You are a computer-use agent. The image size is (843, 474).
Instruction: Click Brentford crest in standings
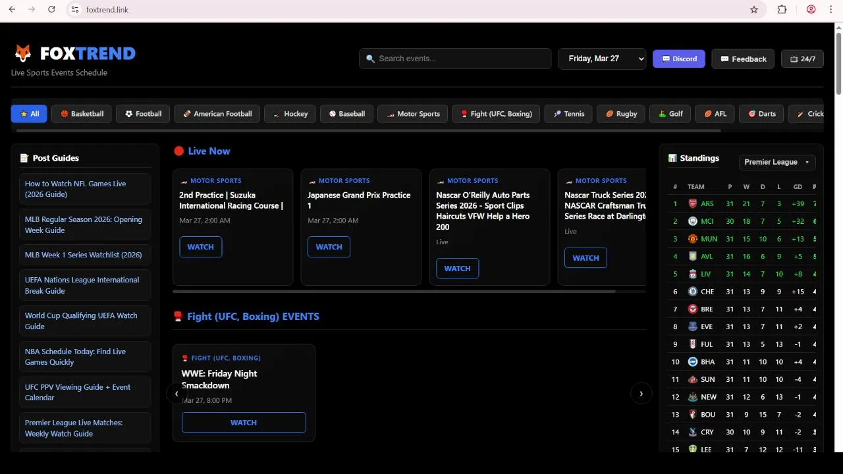click(x=693, y=309)
